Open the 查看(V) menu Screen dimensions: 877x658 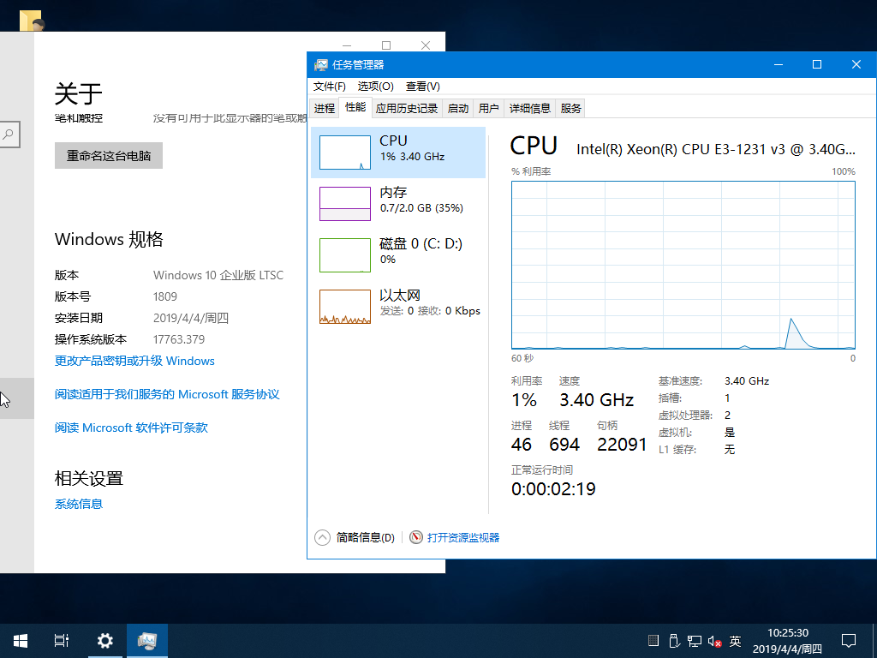coord(423,87)
